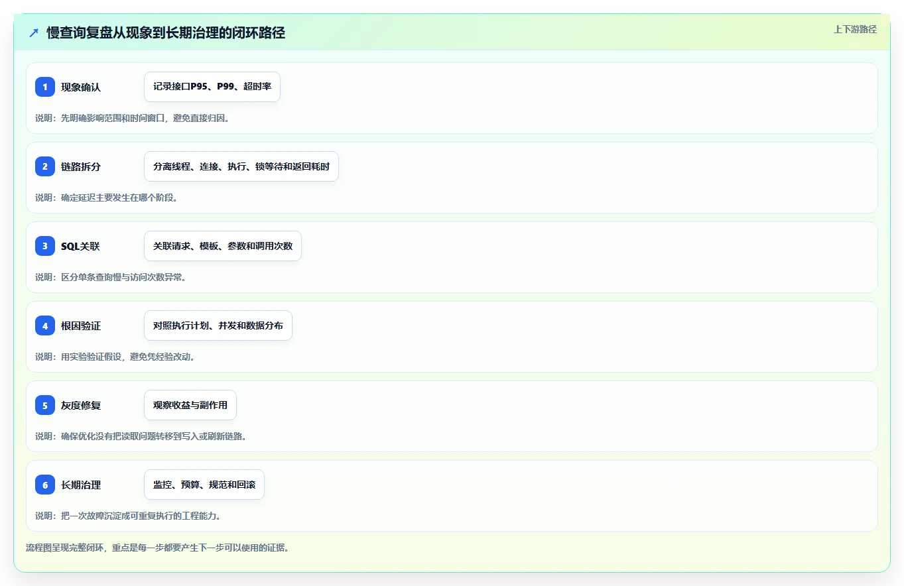The image size is (904, 586).
Task: Click the 监控、预算、规范和回滚 chip
Action: point(204,485)
